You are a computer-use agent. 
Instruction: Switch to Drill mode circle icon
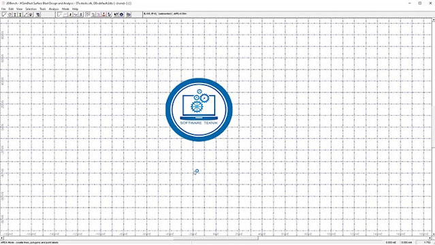pyautogui.click(x=10, y=14)
